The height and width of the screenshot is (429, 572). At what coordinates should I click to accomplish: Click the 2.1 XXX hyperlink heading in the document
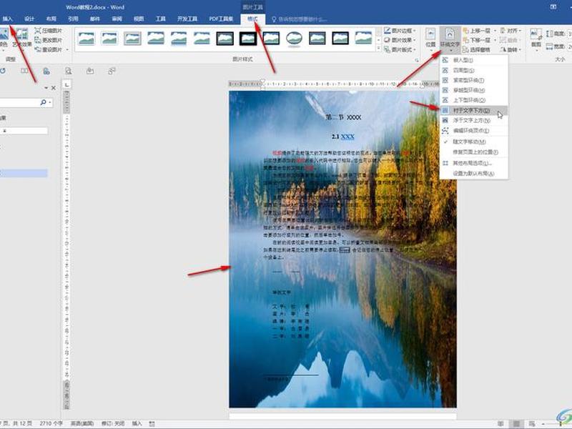pyautogui.click(x=343, y=137)
